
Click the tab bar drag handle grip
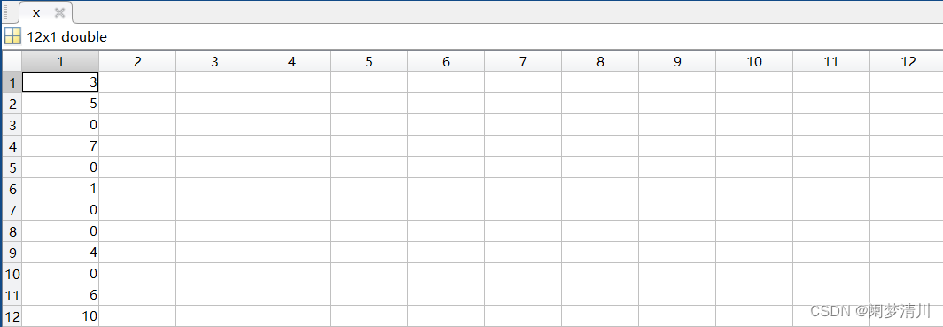coord(7,12)
